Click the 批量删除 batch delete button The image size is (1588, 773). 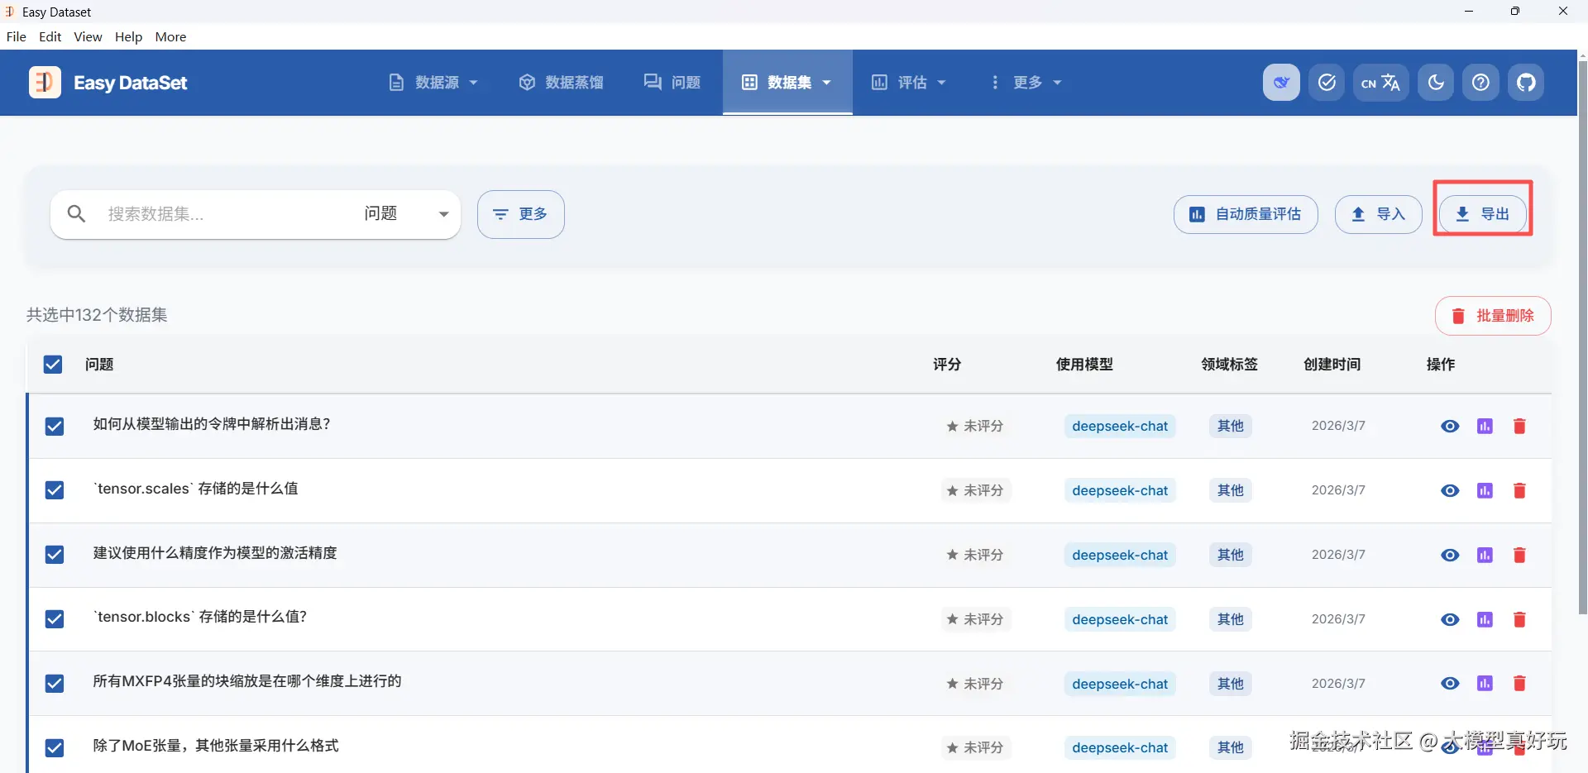(x=1493, y=316)
